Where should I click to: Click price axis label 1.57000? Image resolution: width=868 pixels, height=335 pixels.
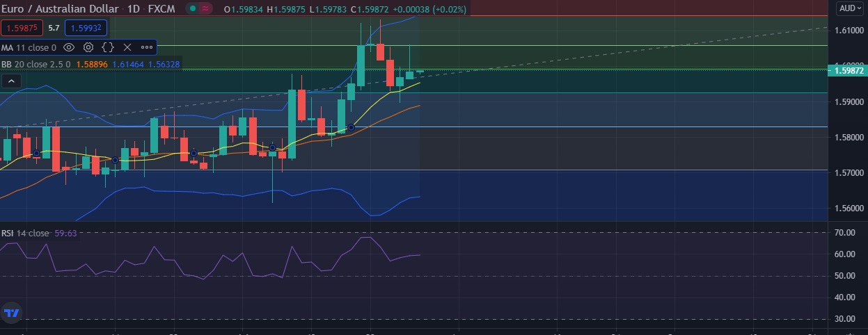click(849, 173)
